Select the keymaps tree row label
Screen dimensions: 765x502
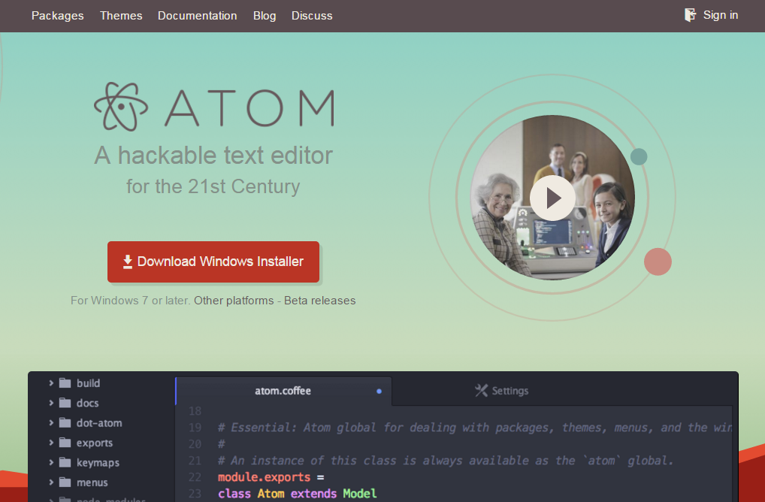point(98,462)
